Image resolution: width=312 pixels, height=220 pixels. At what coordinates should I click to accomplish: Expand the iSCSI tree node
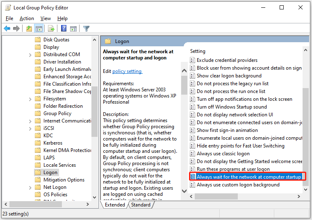pyautogui.click(x=30, y=129)
